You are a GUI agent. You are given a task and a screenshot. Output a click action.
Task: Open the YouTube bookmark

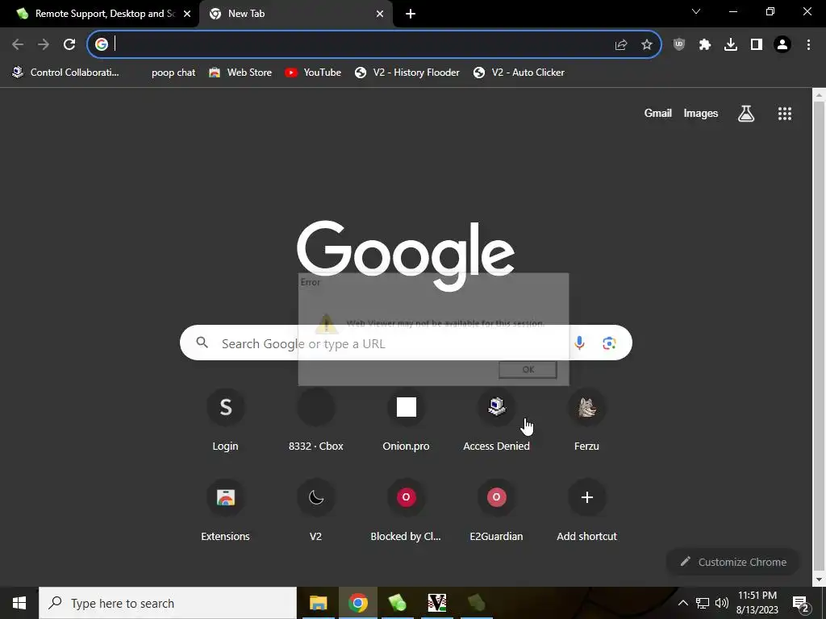(313, 73)
